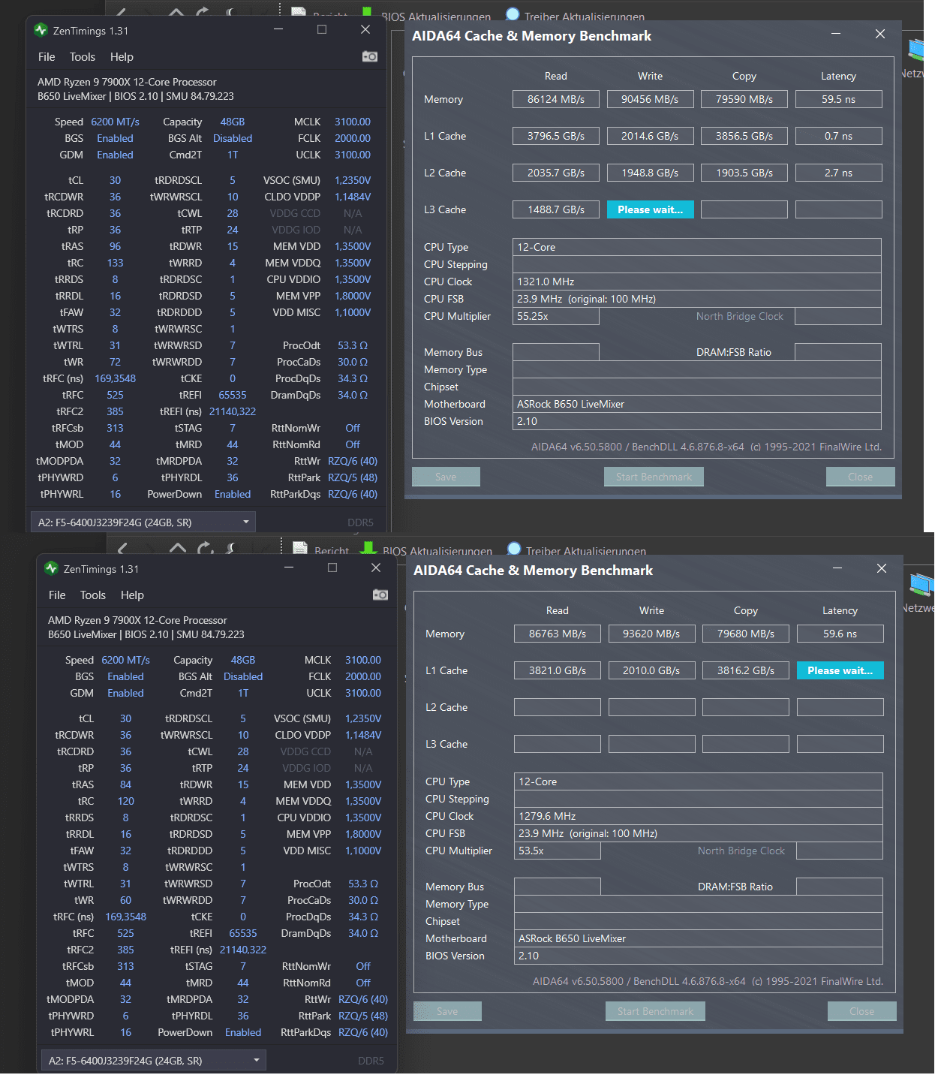
Task: Click Start Benchmark in the lower AIDA64 window
Action: point(656,1011)
